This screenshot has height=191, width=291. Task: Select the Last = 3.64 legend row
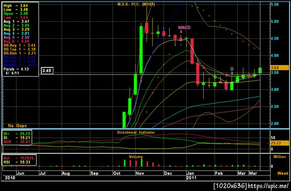(x=16, y=17)
